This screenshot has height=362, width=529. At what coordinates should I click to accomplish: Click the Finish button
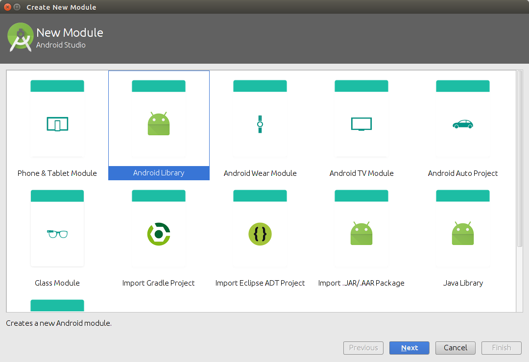point(502,348)
